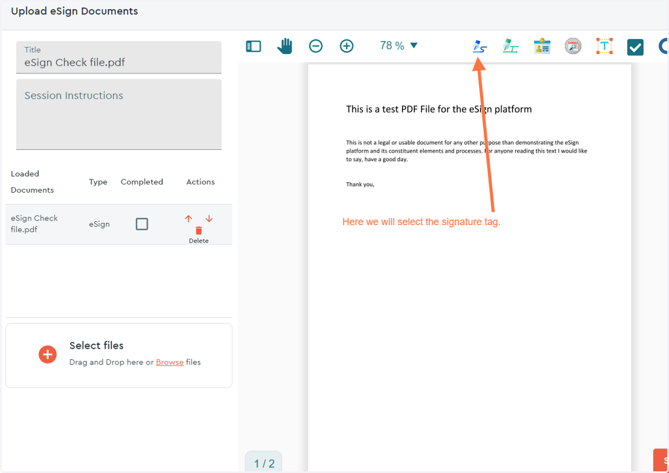The height and width of the screenshot is (473, 669).
Task: Open the Browse files link
Action: click(170, 362)
